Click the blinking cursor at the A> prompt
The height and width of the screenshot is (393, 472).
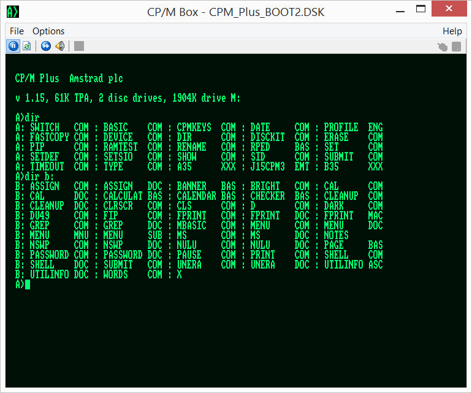28,284
